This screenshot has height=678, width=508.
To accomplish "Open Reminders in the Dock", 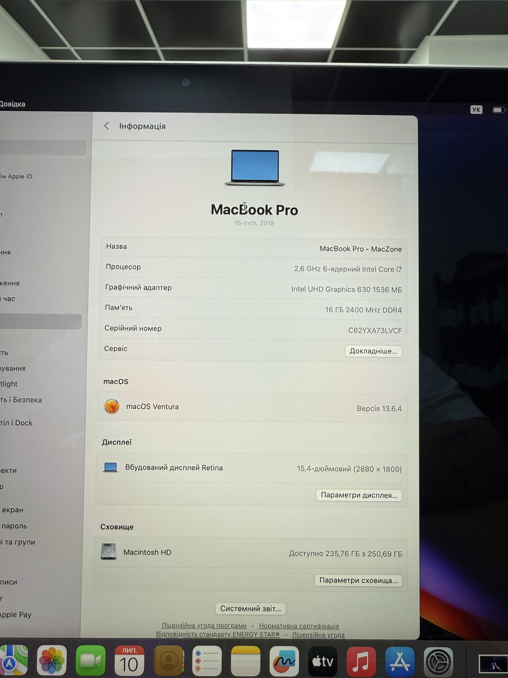I will point(207,661).
